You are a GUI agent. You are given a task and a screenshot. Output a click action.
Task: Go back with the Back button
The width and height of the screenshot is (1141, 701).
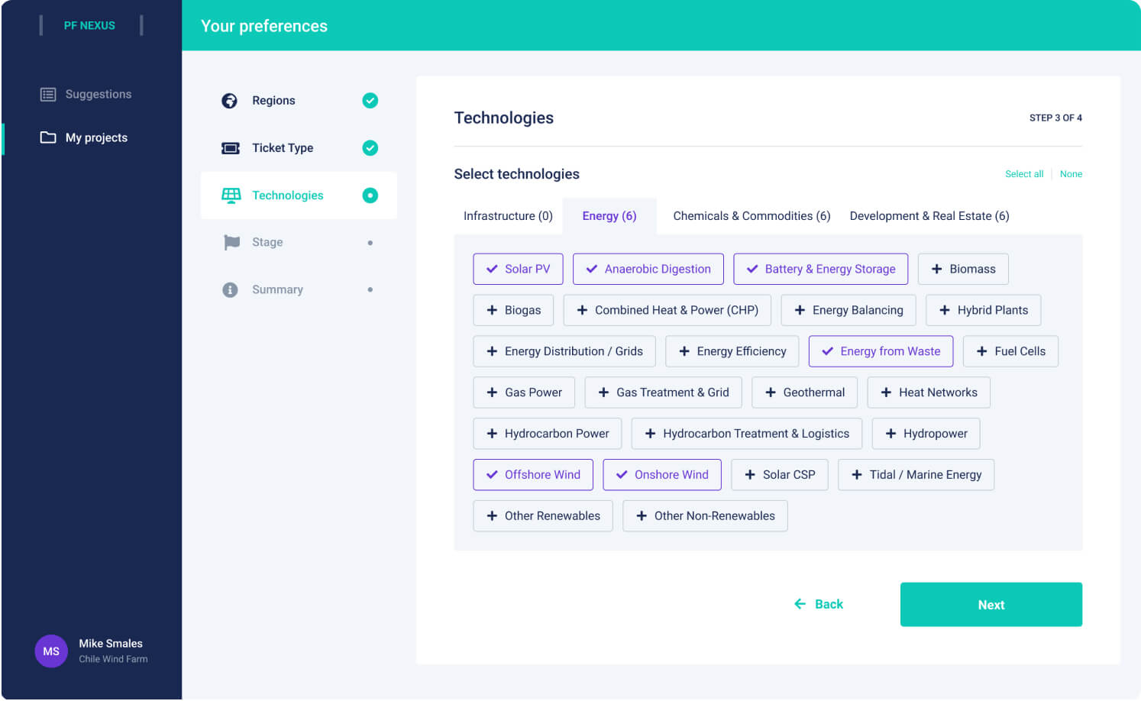click(819, 604)
